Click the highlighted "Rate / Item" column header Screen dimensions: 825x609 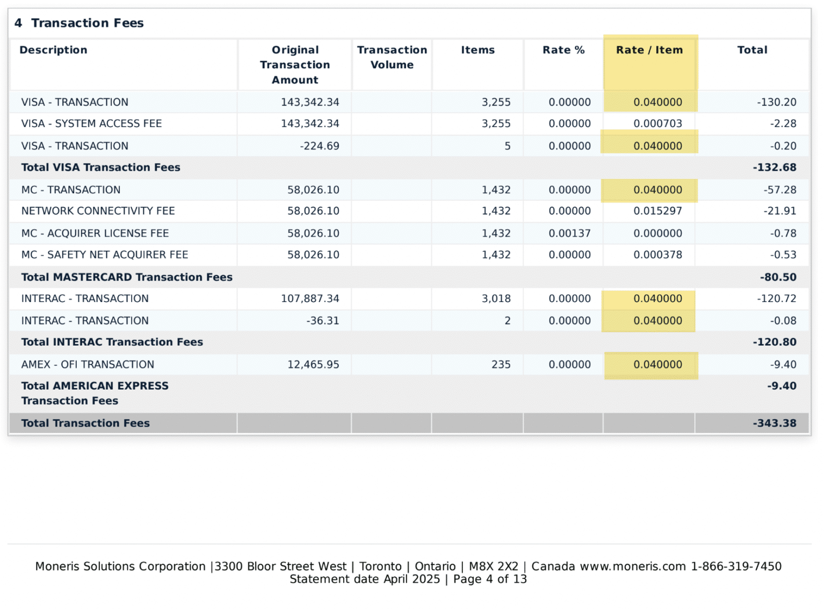coord(649,50)
